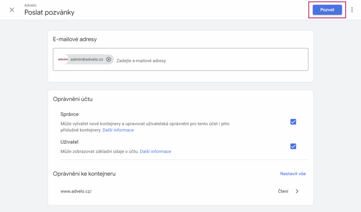
Task: Open the three-dot overflow menu
Action: (x=352, y=10)
